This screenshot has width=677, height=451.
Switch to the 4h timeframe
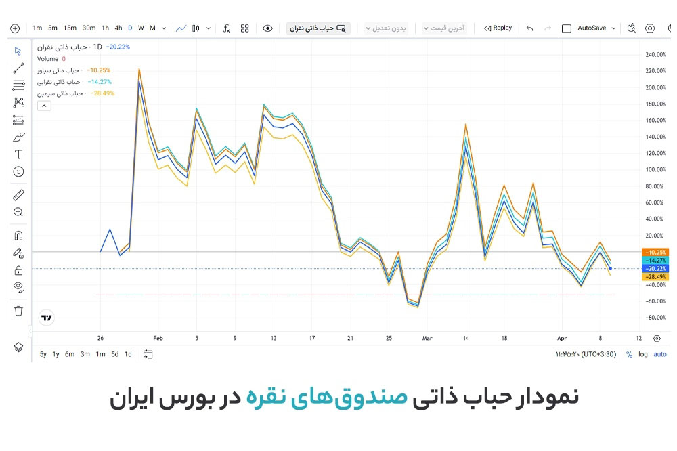118,28
